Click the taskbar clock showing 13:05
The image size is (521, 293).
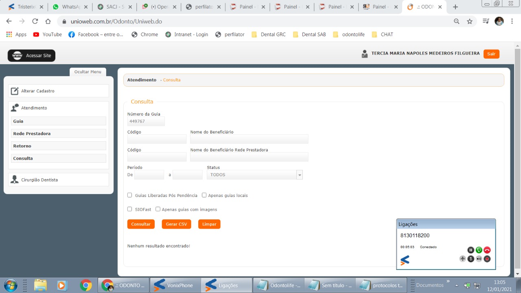pyautogui.click(x=499, y=285)
